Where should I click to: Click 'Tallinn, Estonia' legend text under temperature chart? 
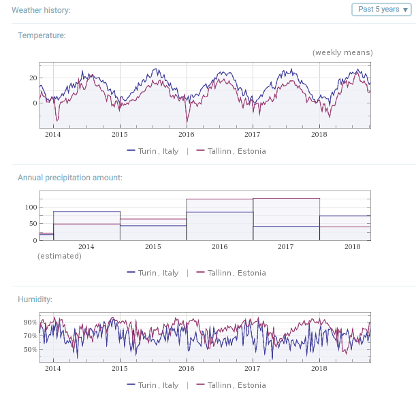[237, 151]
